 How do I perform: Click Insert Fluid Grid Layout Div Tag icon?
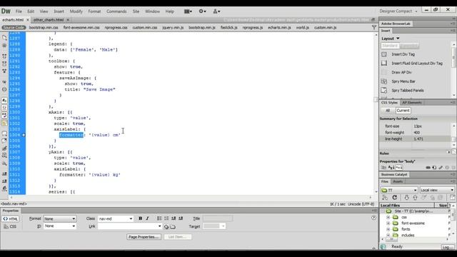pos(384,64)
